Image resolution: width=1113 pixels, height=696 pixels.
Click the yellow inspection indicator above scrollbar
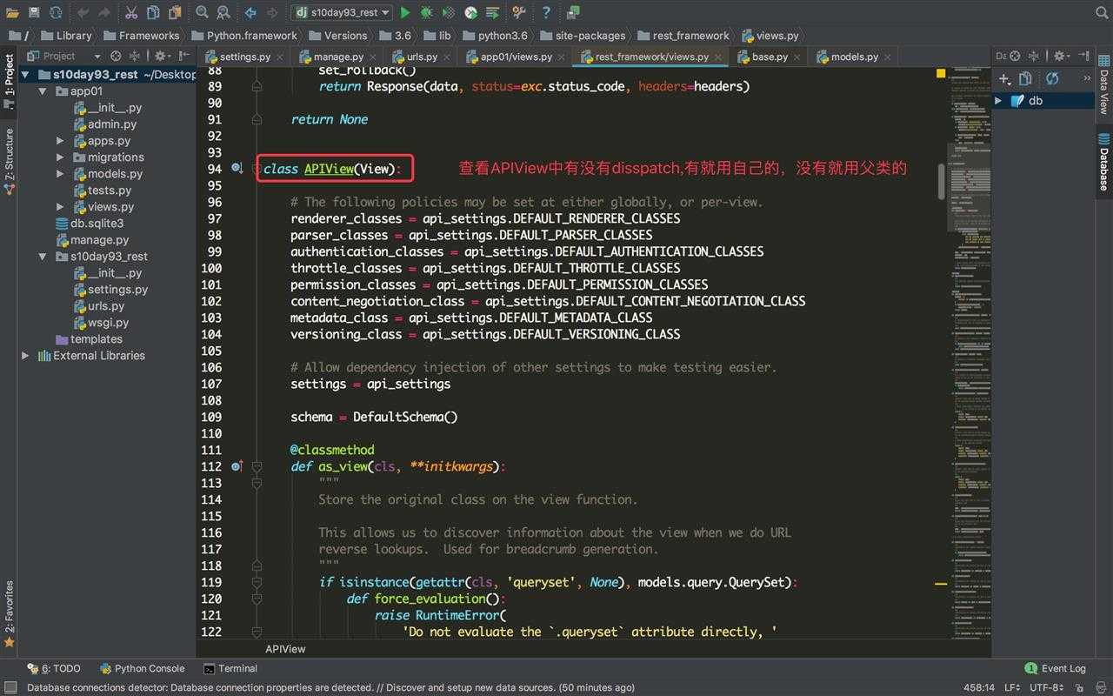941,74
